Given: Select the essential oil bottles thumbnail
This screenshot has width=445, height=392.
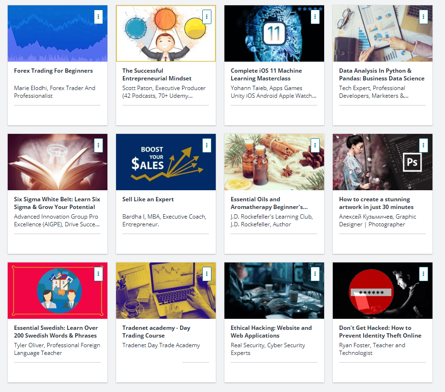Looking at the screenshot, I should (274, 162).
